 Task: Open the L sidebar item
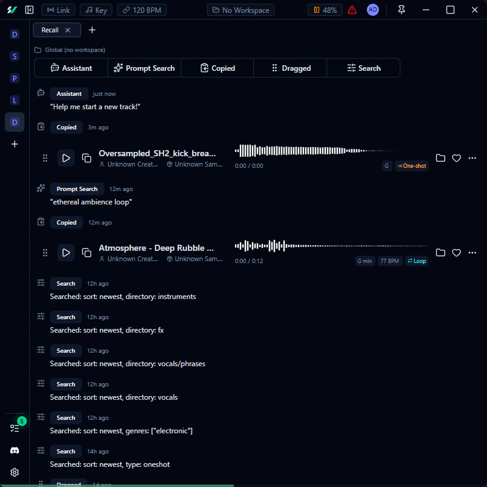click(x=15, y=100)
